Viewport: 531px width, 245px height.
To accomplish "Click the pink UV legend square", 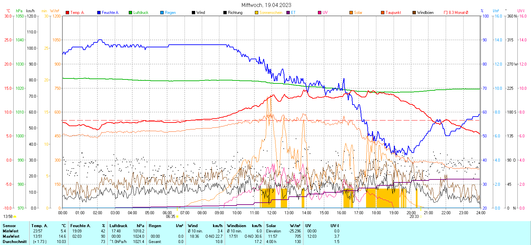I will (320, 13).
